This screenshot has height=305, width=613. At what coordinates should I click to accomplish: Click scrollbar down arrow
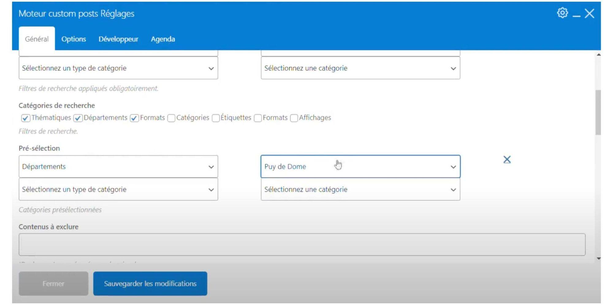pyautogui.click(x=598, y=259)
